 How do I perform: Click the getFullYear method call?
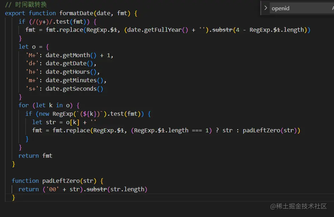(x=166, y=30)
